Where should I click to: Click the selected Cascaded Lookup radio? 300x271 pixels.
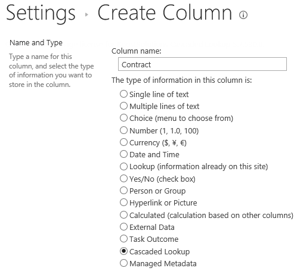click(123, 251)
